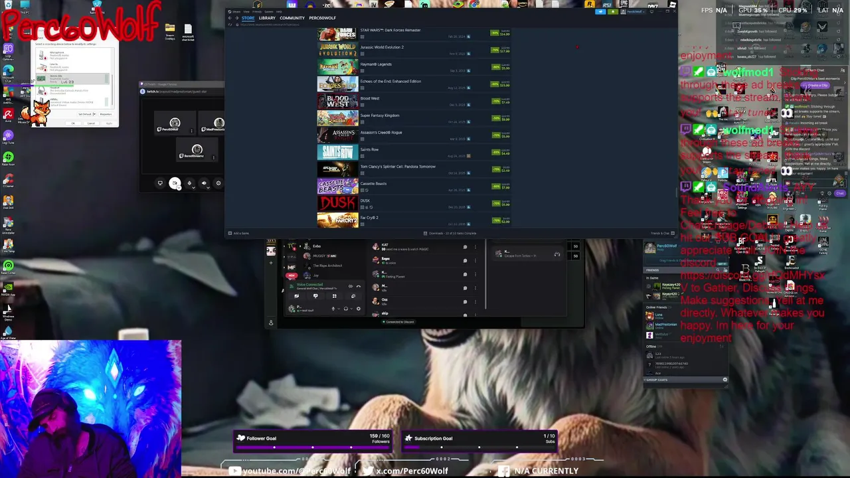The height and width of the screenshot is (478, 850).
Task: Toggle microphone in Twitch guest star popup
Action: click(x=189, y=183)
